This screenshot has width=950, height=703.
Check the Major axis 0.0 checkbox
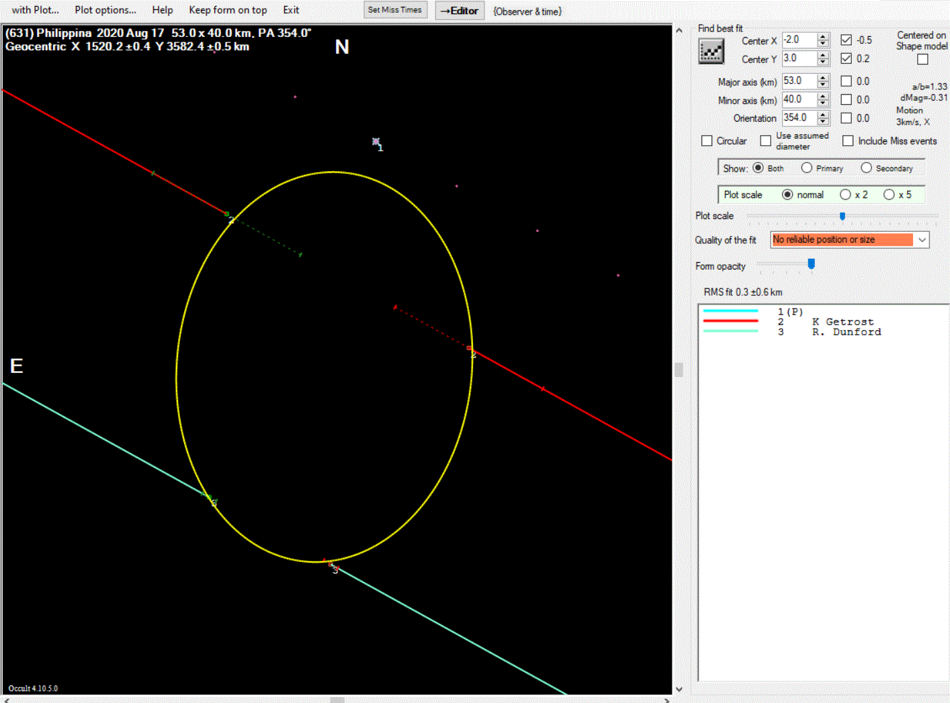847,81
